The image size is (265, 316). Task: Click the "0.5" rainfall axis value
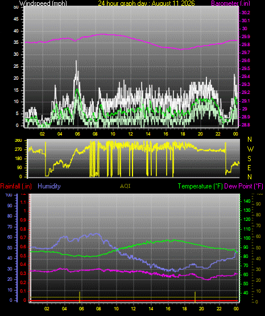pos(23,256)
